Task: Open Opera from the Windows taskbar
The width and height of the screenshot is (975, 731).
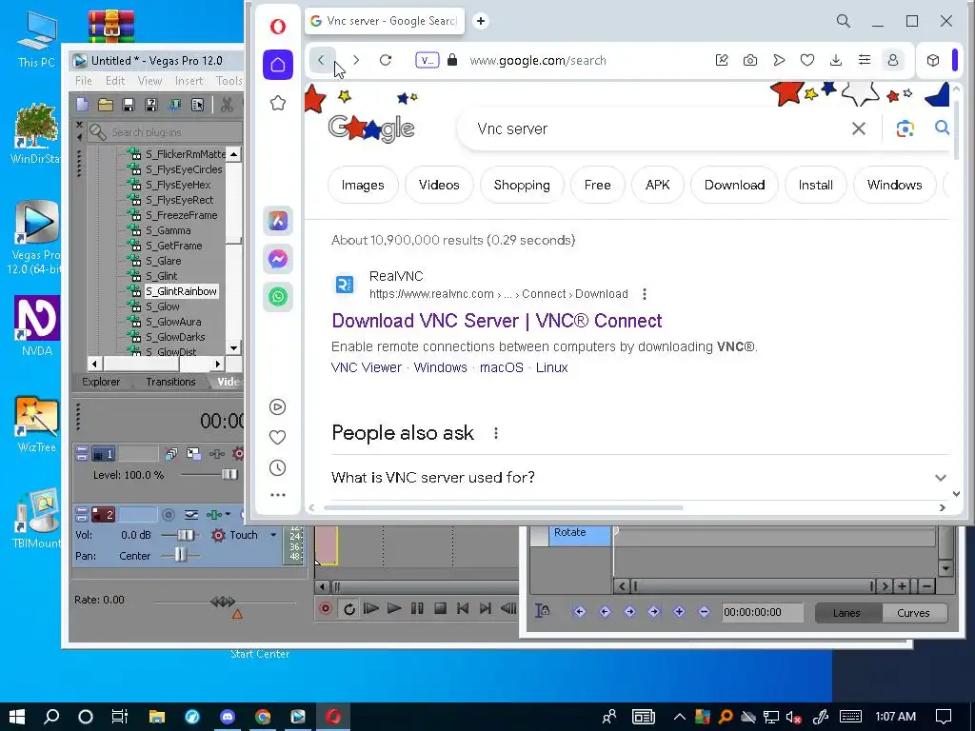Action: 333,718
